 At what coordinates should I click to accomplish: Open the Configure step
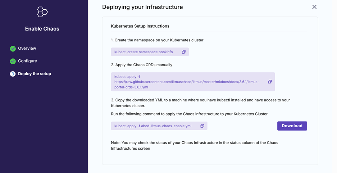pos(27,61)
